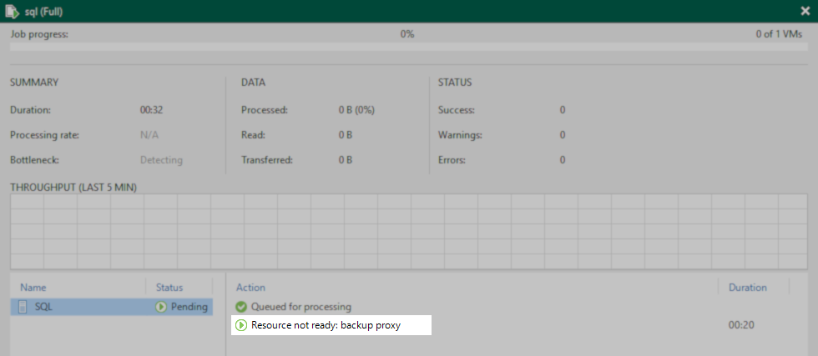Click the 0% job progress value
The image size is (818, 356).
pyautogui.click(x=407, y=34)
